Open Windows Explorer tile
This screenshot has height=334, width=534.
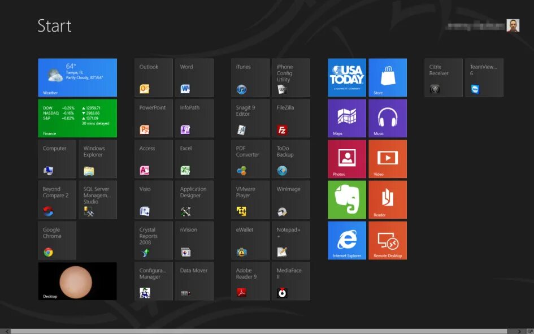coord(98,159)
